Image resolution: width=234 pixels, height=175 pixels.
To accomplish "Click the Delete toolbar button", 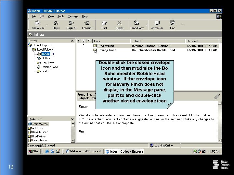I will (119, 25).
